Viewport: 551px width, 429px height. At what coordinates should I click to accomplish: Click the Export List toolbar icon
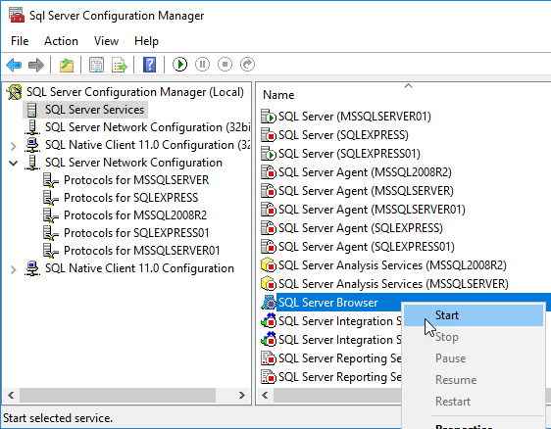coord(120,65)
